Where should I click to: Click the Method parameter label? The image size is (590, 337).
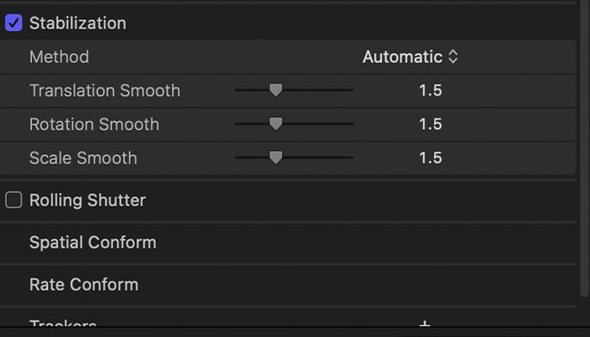(59, 56)
